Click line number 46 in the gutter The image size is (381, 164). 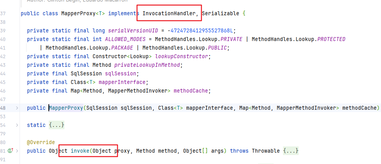(x=3, y=91)
